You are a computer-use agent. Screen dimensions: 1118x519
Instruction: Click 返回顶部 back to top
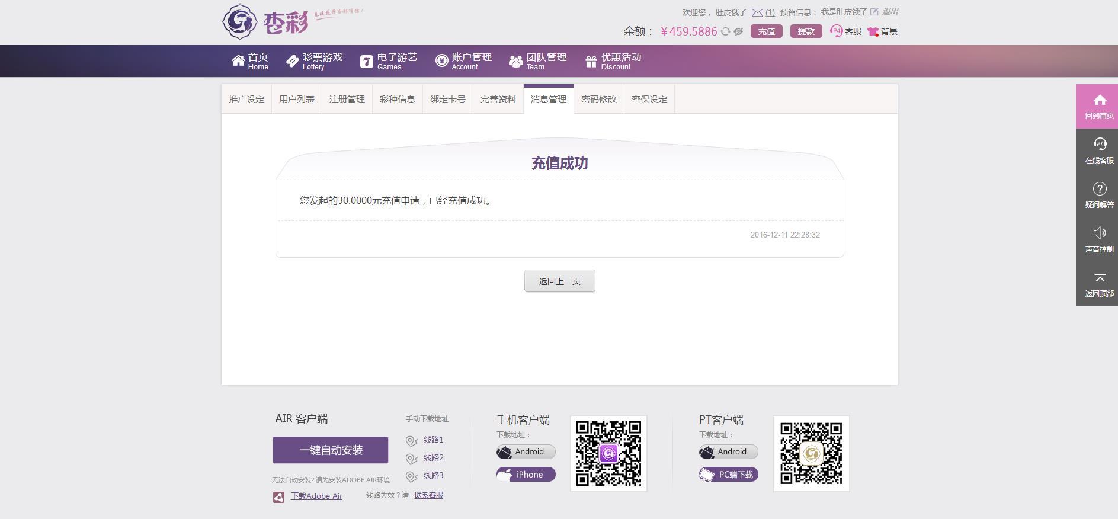pos(1097,284)
